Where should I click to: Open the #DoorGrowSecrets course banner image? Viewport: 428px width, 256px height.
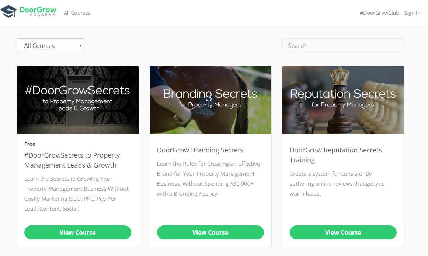tap(78, 100)
